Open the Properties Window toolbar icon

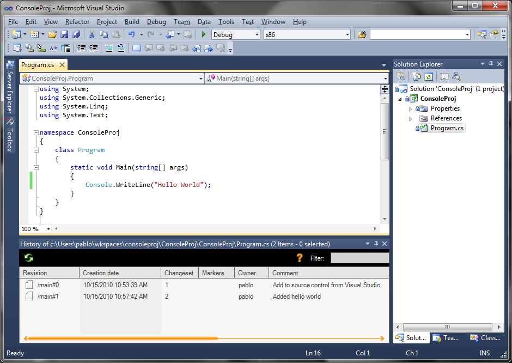click(x=495, y=35)
